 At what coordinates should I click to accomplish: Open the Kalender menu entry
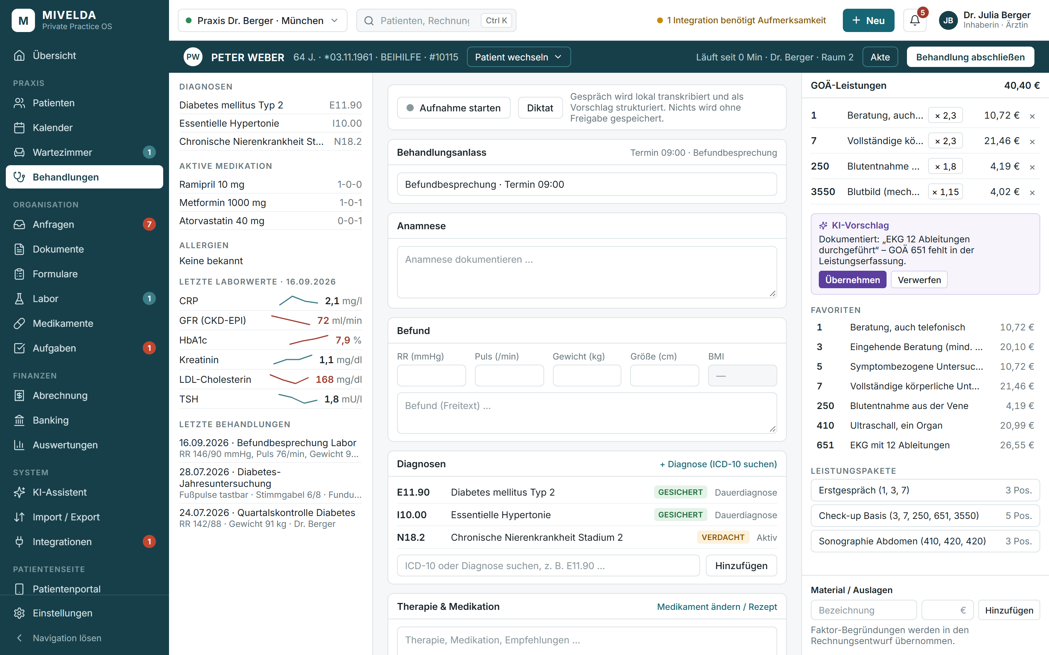coord(84,127)
